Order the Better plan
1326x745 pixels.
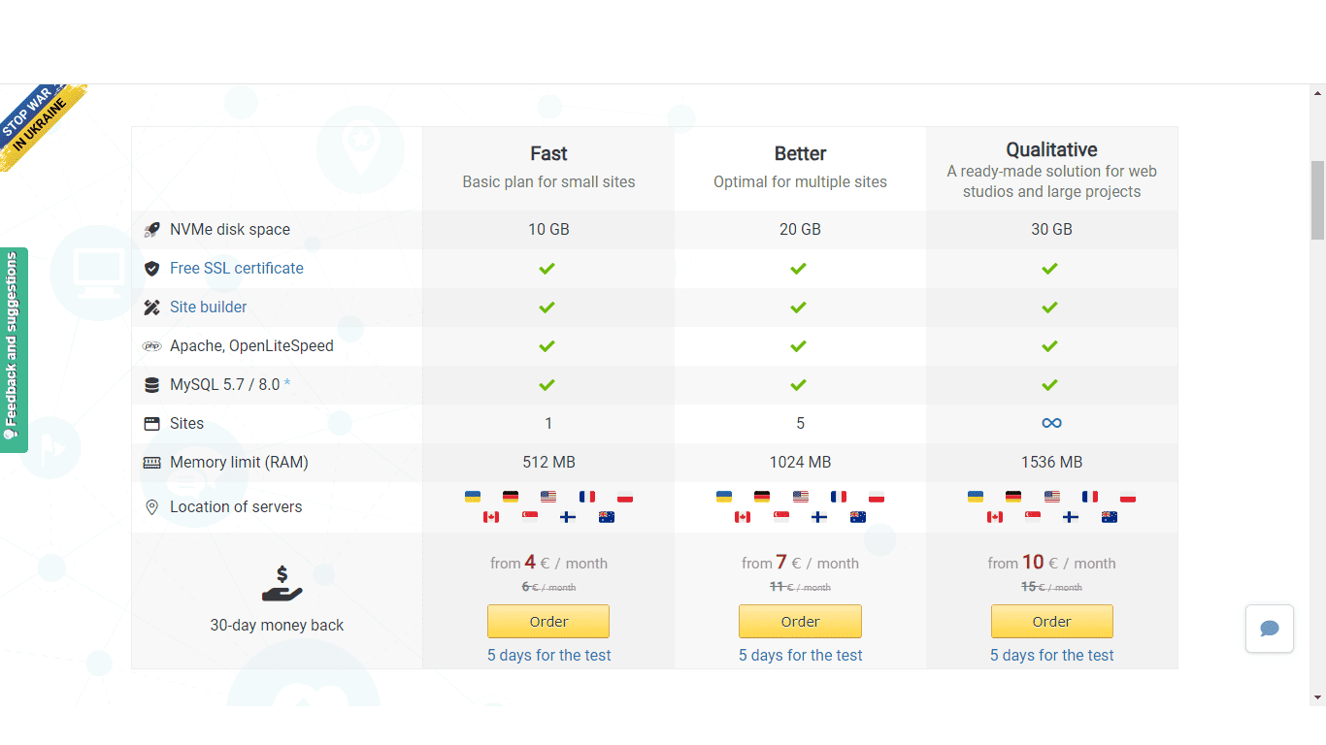[800, 622]
